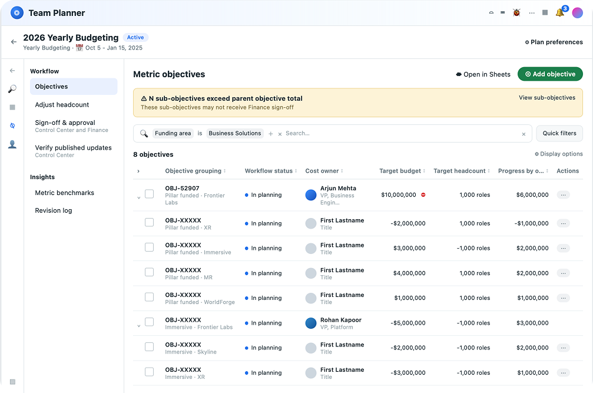Click the 'is' filter operator
593x393 pixels.
(200, 134)
